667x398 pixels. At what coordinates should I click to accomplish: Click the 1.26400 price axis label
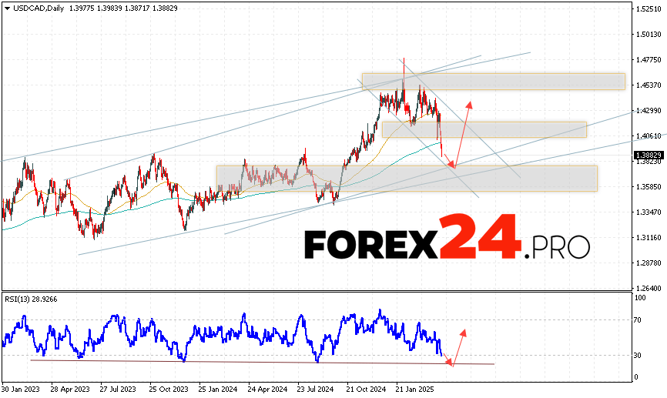649,288
